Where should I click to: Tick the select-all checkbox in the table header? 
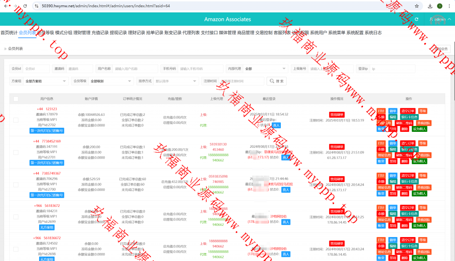tap(16, 99)
